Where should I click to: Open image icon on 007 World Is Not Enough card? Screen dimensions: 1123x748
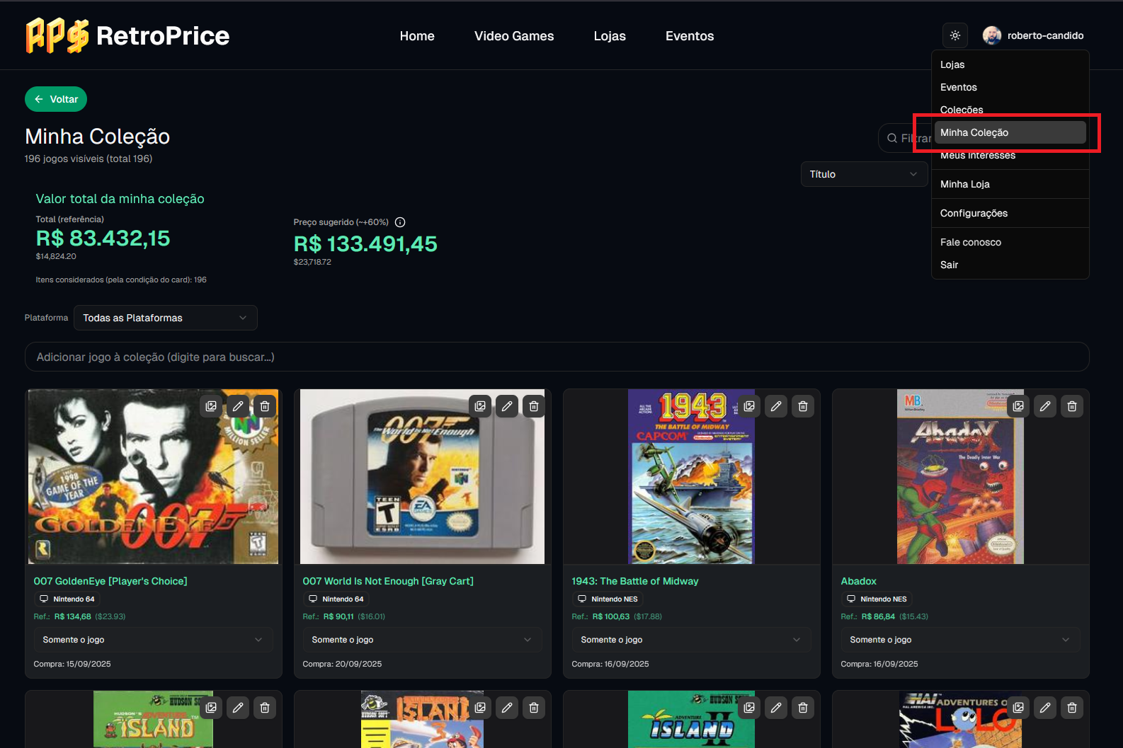point(480,406)
